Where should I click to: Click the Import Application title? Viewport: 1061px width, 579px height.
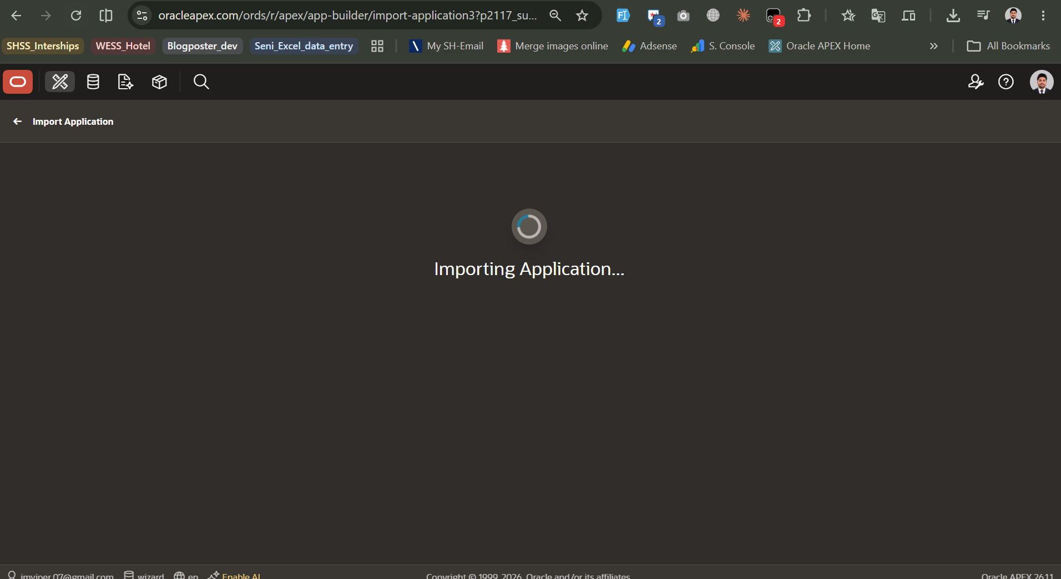click(73, 121)
